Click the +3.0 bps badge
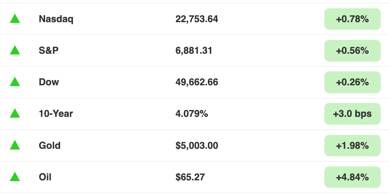This screenshot has width=389, height=195. click(x=352, y=113)
